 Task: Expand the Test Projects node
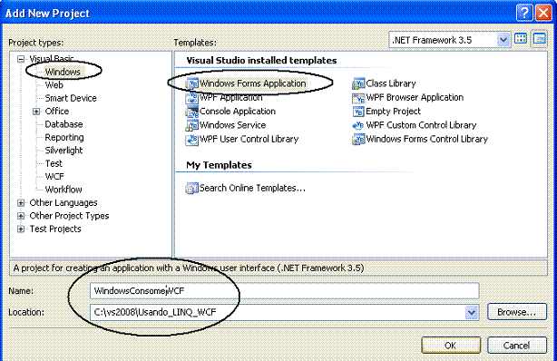(x=21, y=229)
